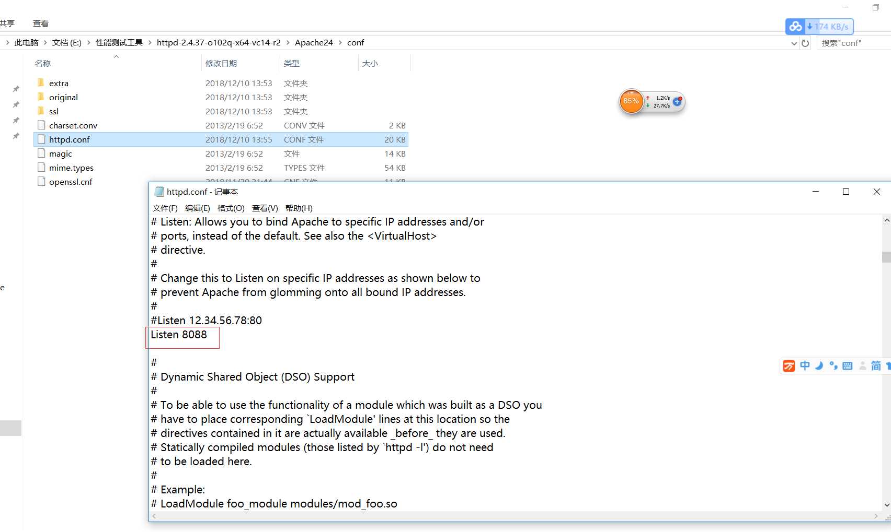This screenshot has width=891, height=532.
Task: Go to httpd-2.4.37 folder in the breadcrumb
Action: tap(219, 42)
